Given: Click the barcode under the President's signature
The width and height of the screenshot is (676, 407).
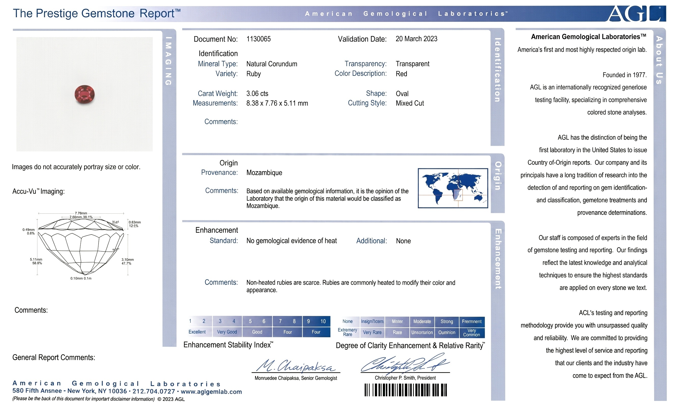Looking at the screenshot, I should tap(405, 390).
